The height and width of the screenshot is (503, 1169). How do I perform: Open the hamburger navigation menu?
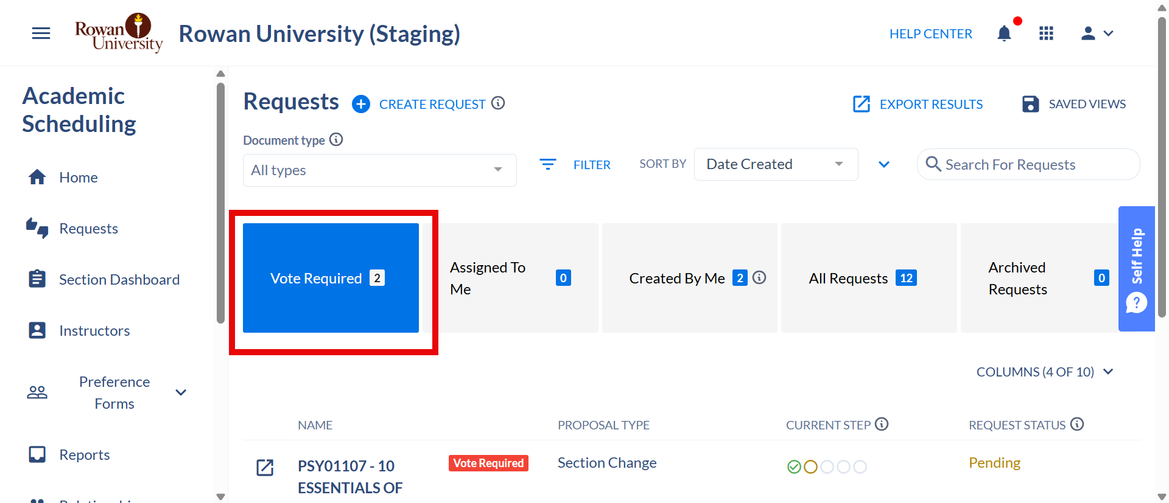[x=41, y=33]
